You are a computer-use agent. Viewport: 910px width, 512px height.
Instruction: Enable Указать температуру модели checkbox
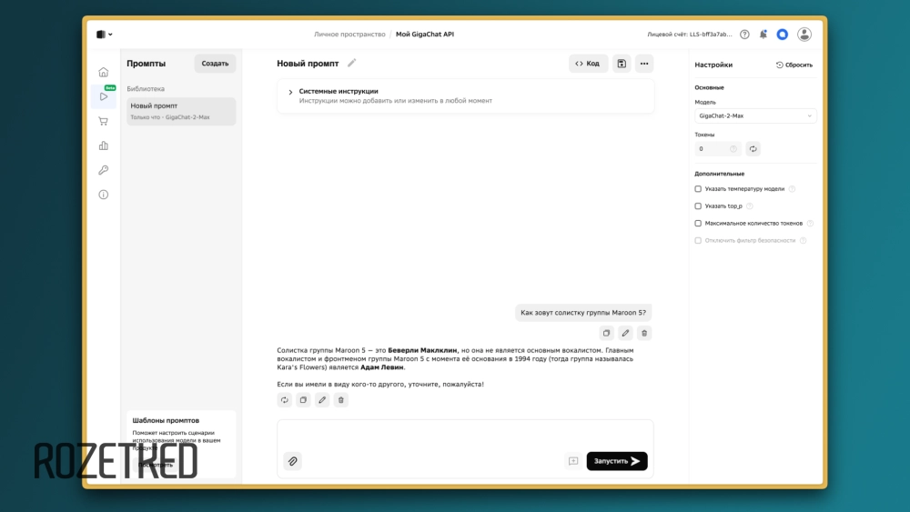(x=698, y=189)
